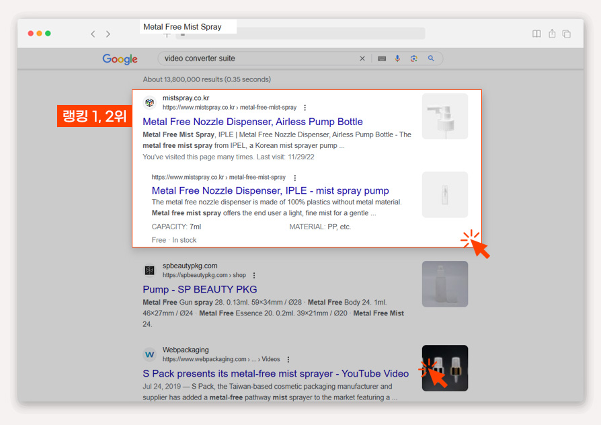Viewport: 601px width, 425px height.
Task: Click the share icon in browser toolbar
Action: (552, 34)
